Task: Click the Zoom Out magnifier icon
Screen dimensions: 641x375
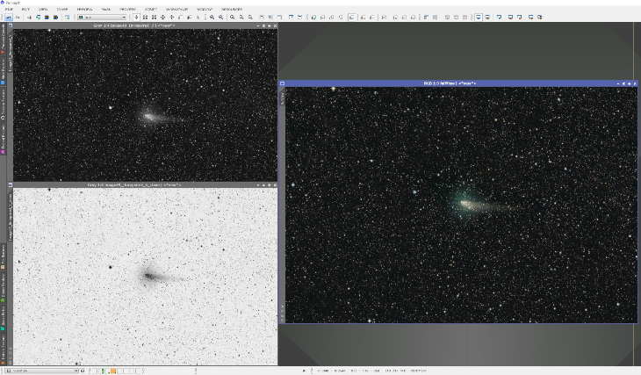Action: [220, 18]
